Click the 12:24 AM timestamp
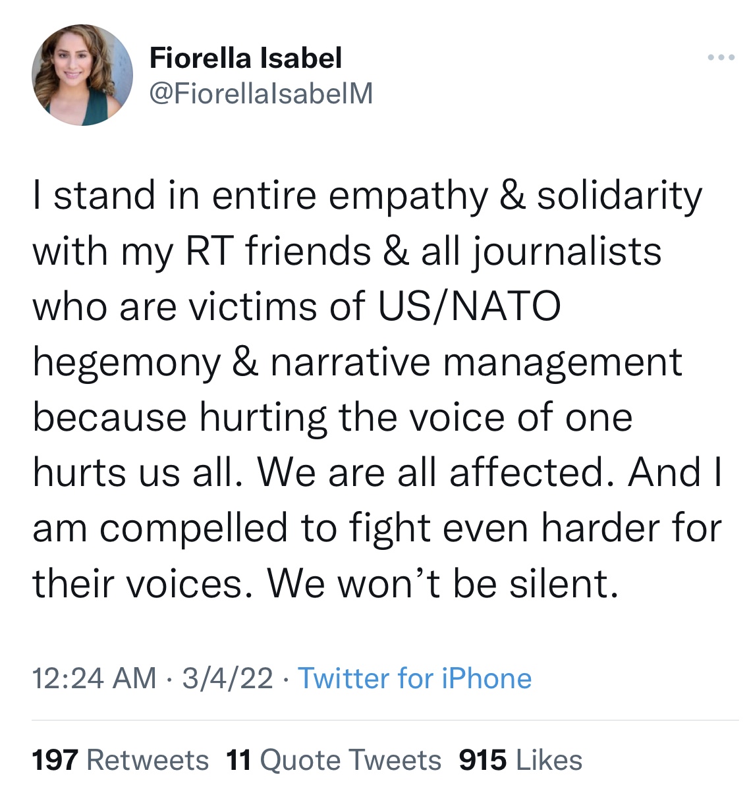 (95, 678)
